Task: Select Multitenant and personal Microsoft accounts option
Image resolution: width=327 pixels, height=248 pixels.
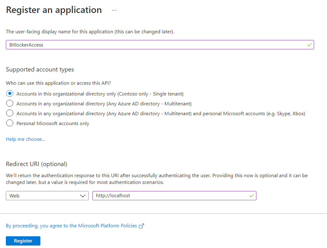Action: [10, 114]
